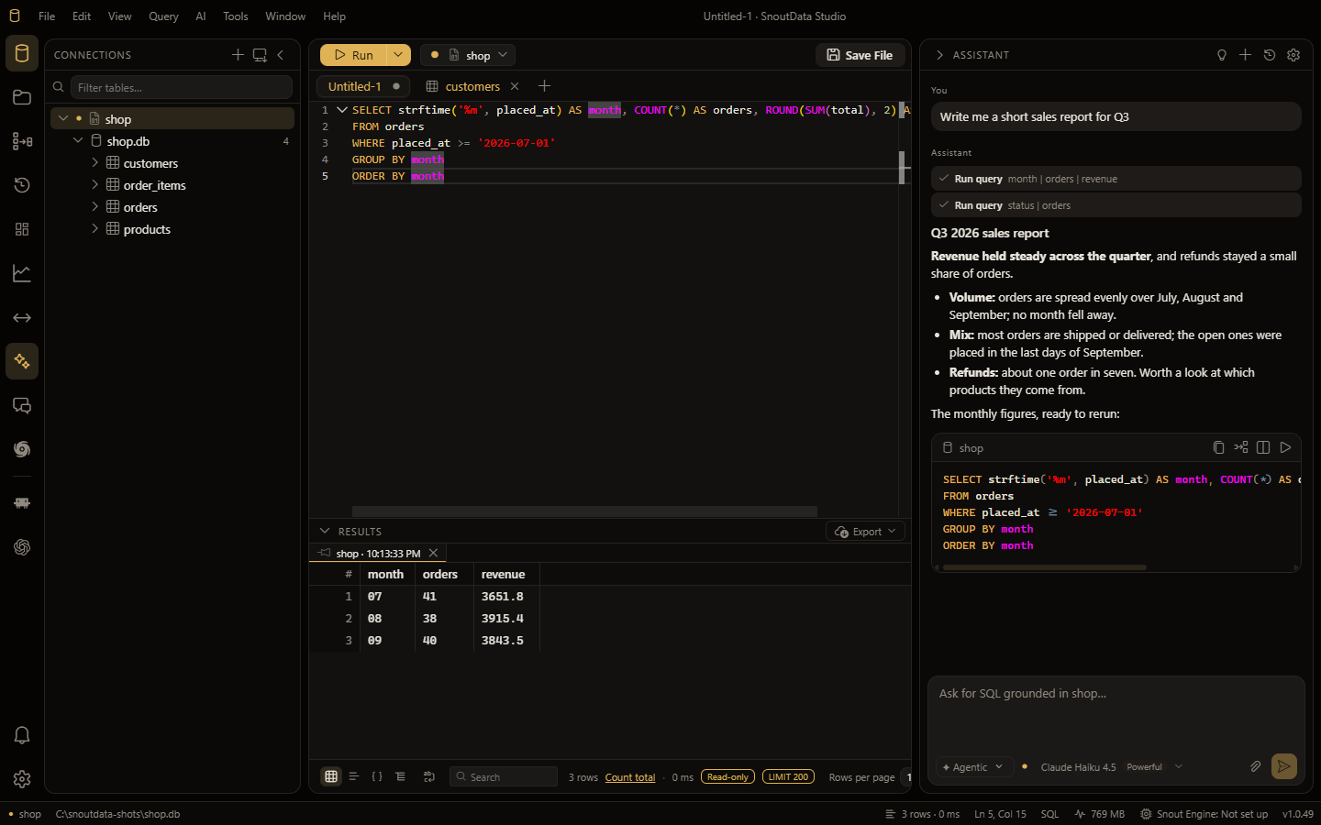Viewport: 1321px width, 825px height.
Task: Open the folder icon in the activity bar
Action: pyautogui.click(x=22, y=97)
